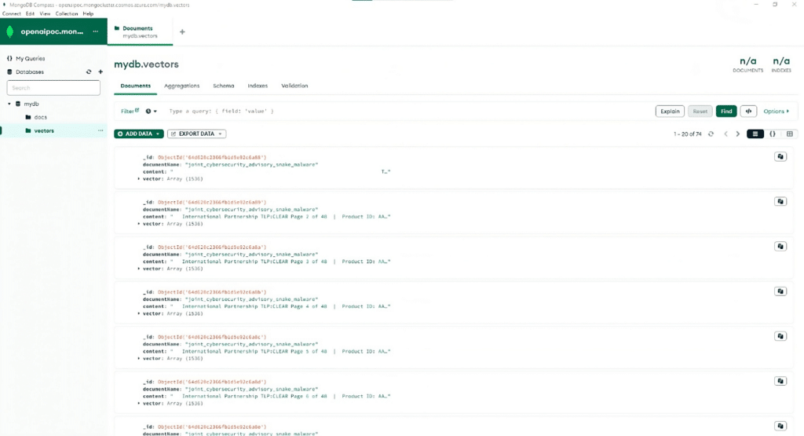Screen dimensions: 804x436
Task: Expand the vector array in Page 5 document
Action: tap(138, 358)
